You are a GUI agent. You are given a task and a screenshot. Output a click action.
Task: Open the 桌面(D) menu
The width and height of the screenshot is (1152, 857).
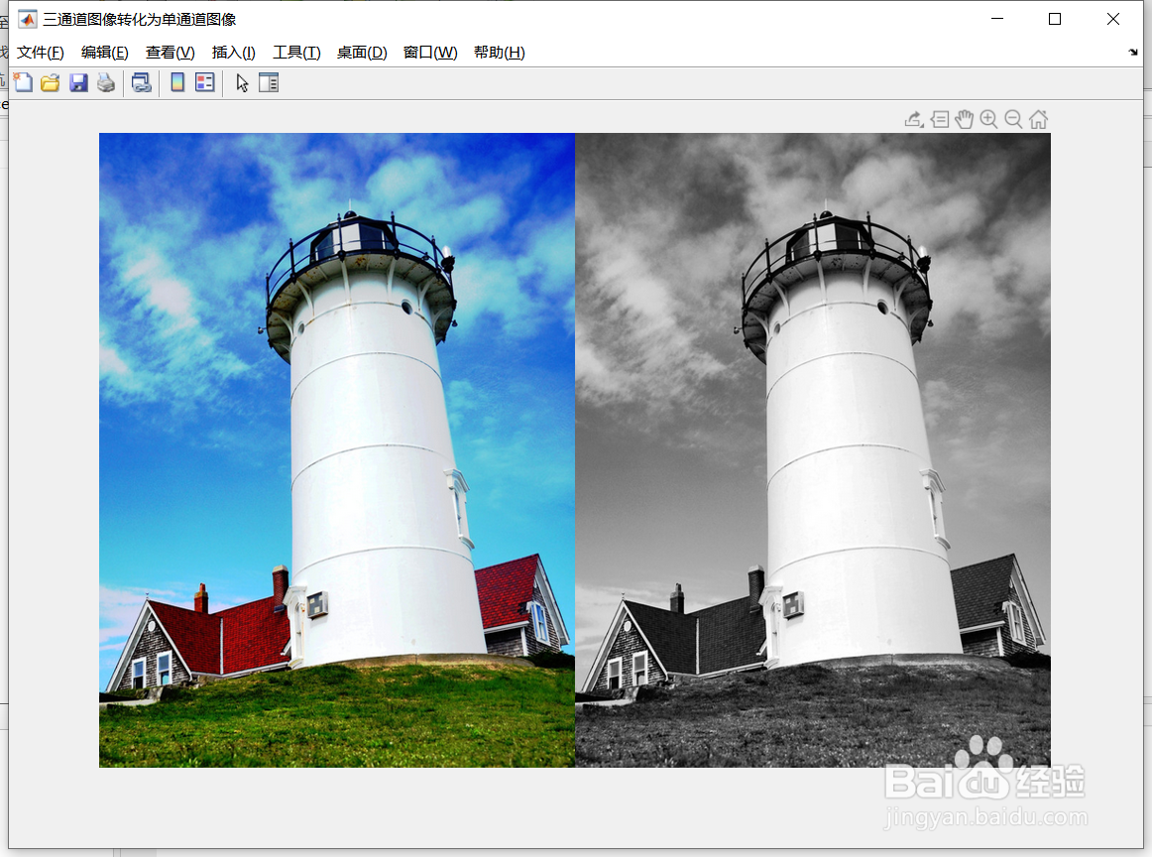pos(362,53)
